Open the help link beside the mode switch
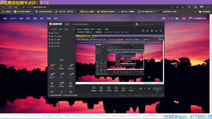The height and width of the screenshot is (119, 212). 81,24
